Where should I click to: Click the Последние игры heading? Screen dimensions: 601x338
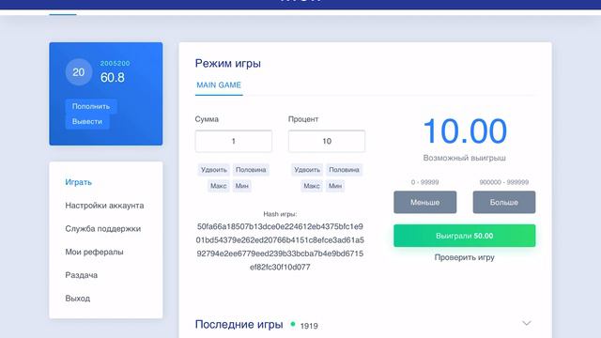239,324
